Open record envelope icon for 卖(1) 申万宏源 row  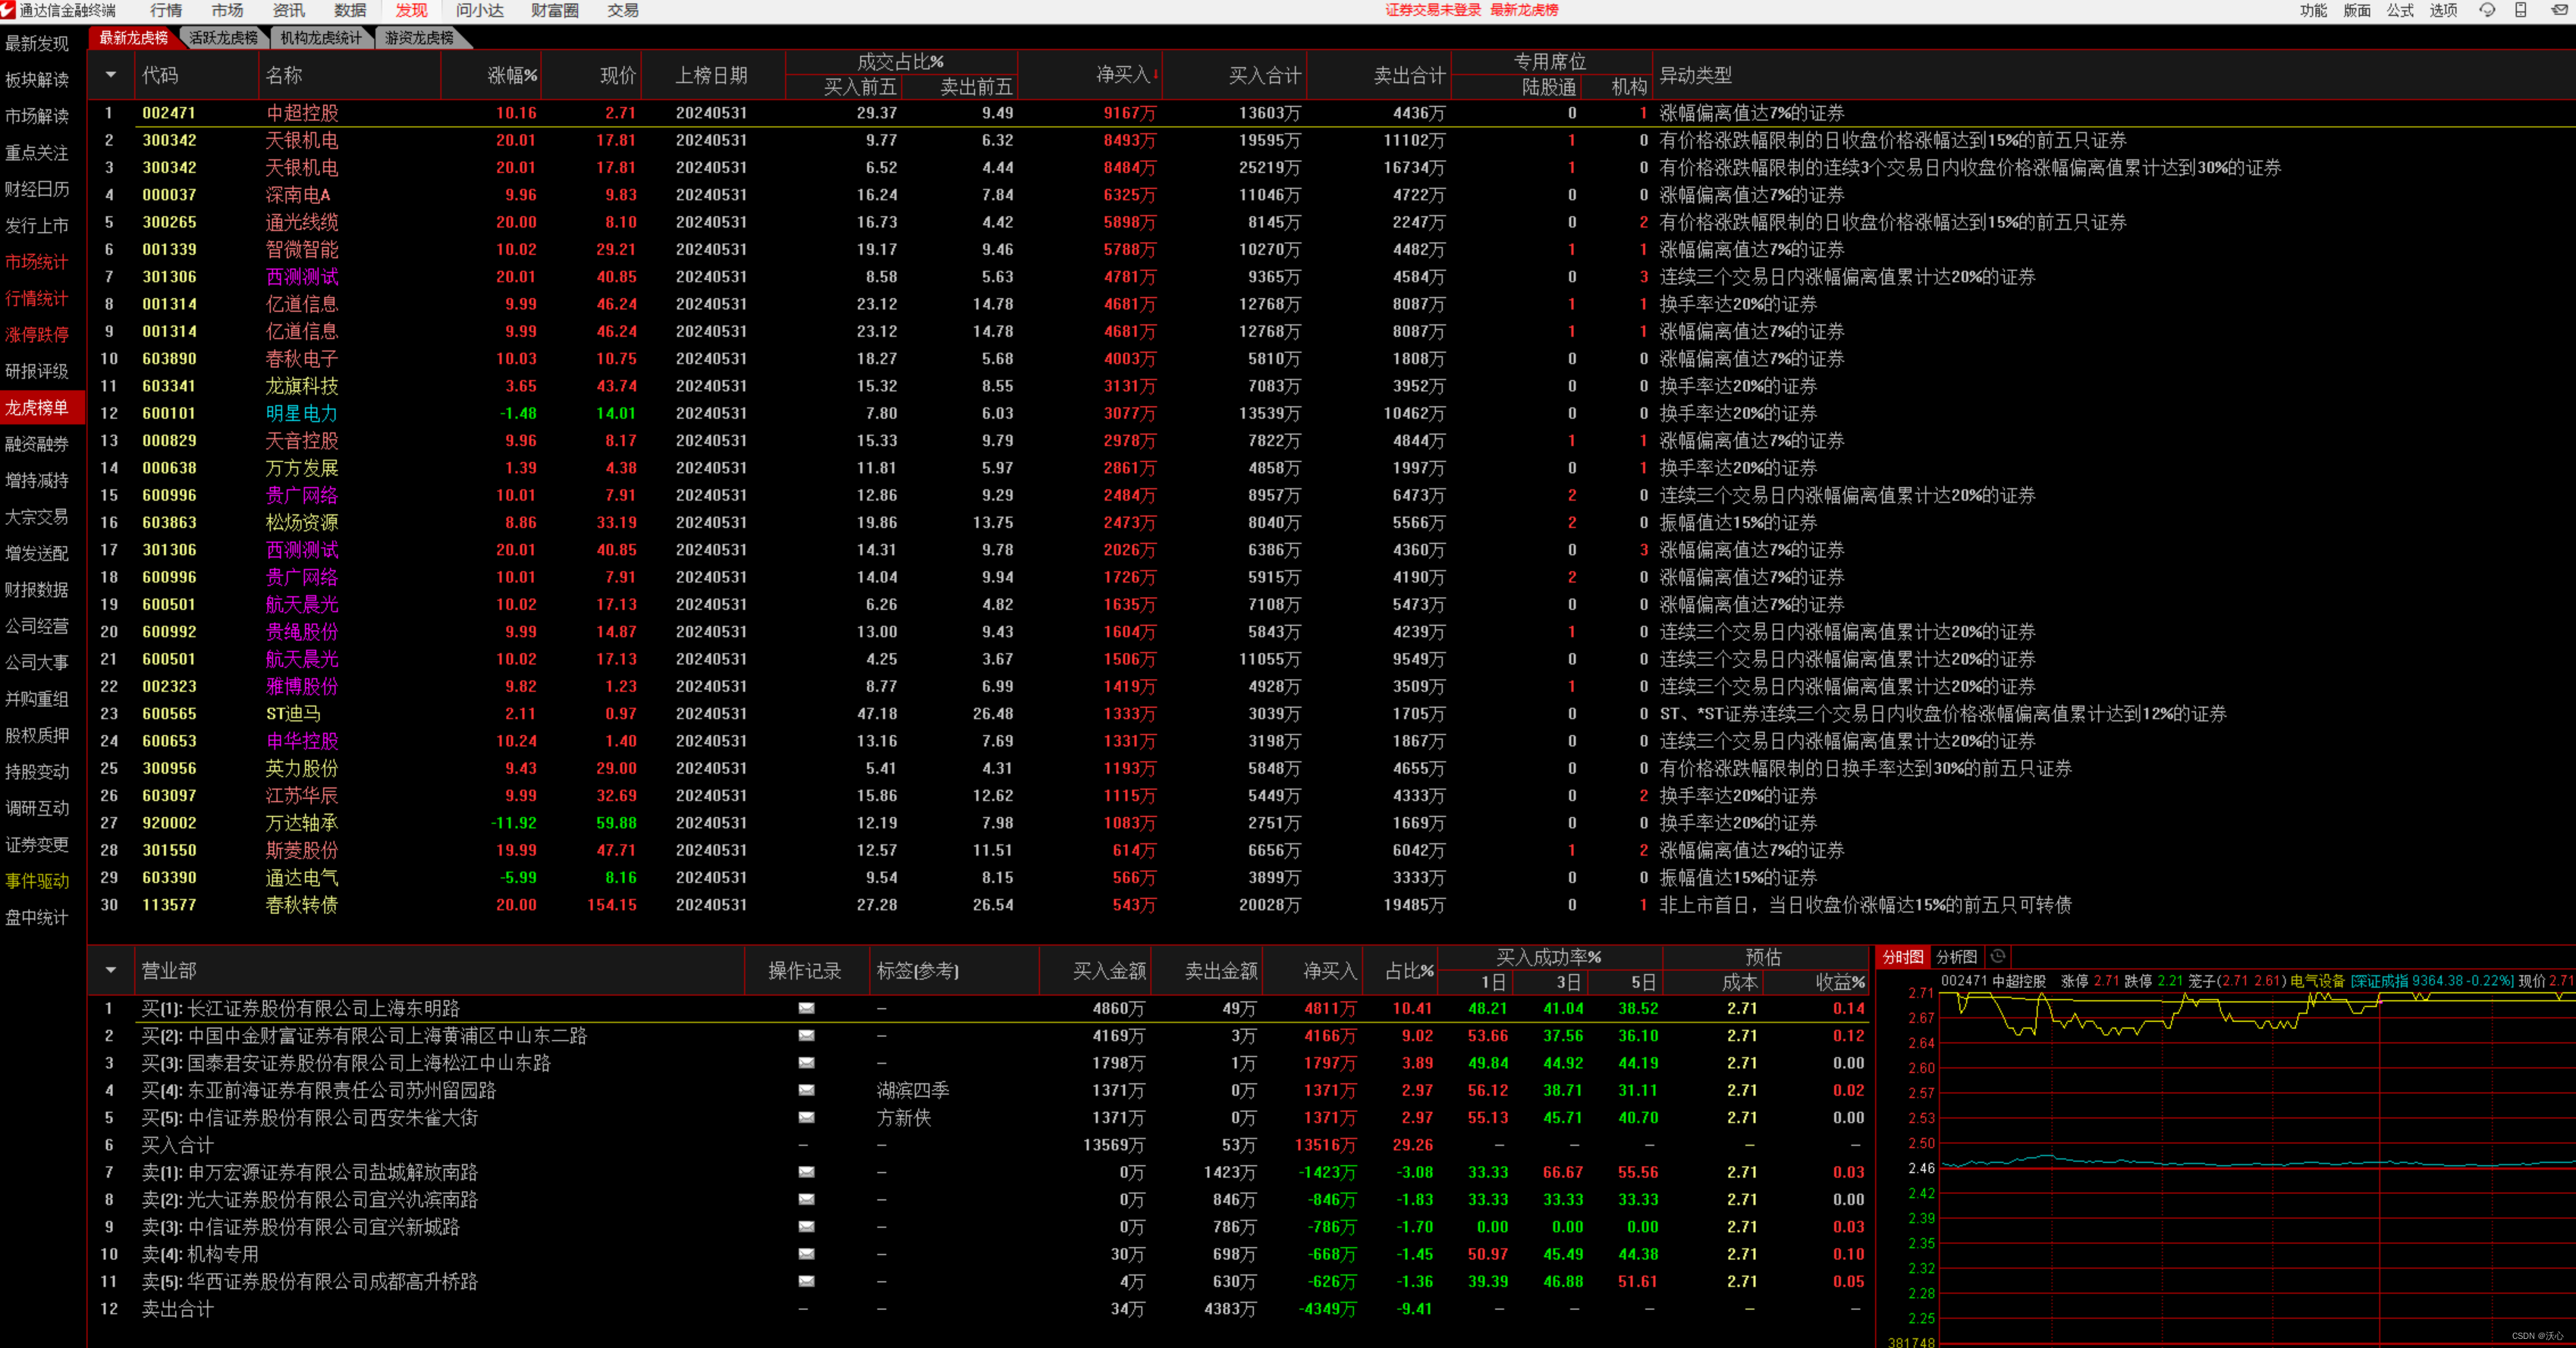pos(806,1172)
